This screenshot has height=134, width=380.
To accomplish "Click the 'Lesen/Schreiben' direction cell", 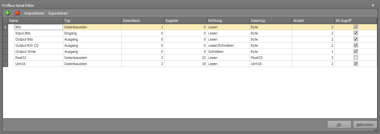I will (x=228, y=45).
